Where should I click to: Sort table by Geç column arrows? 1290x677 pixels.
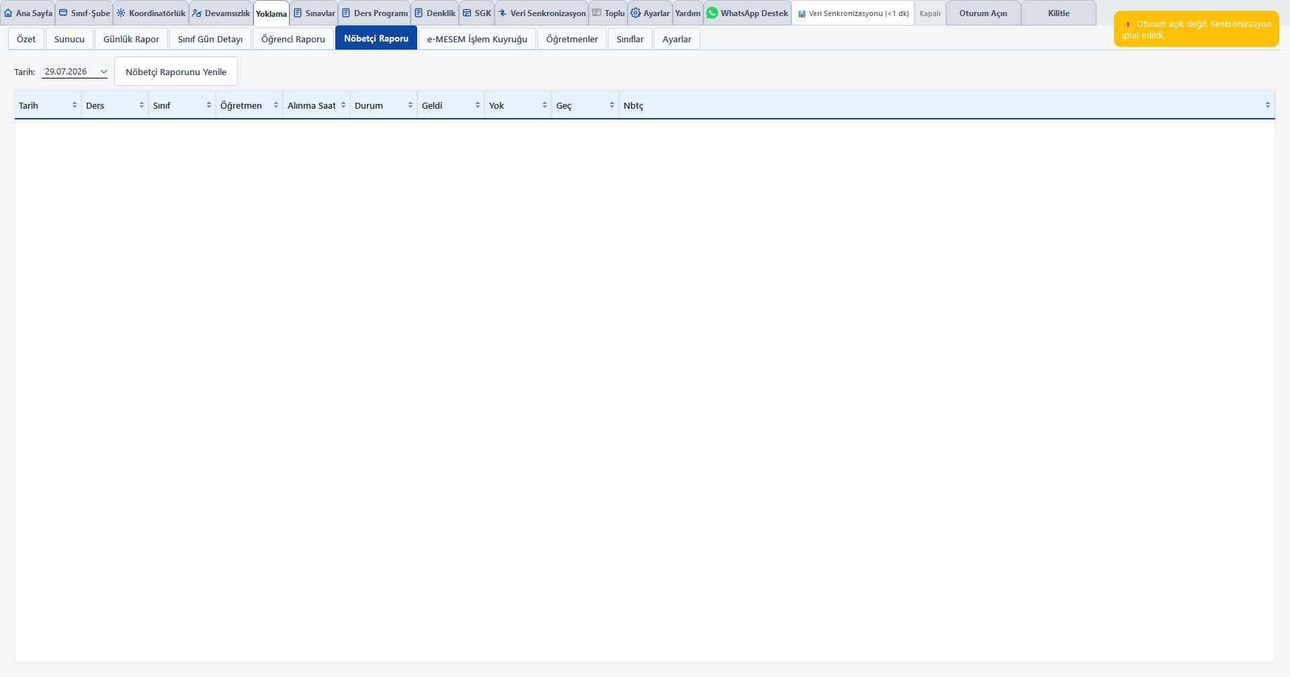pos(612,105)
